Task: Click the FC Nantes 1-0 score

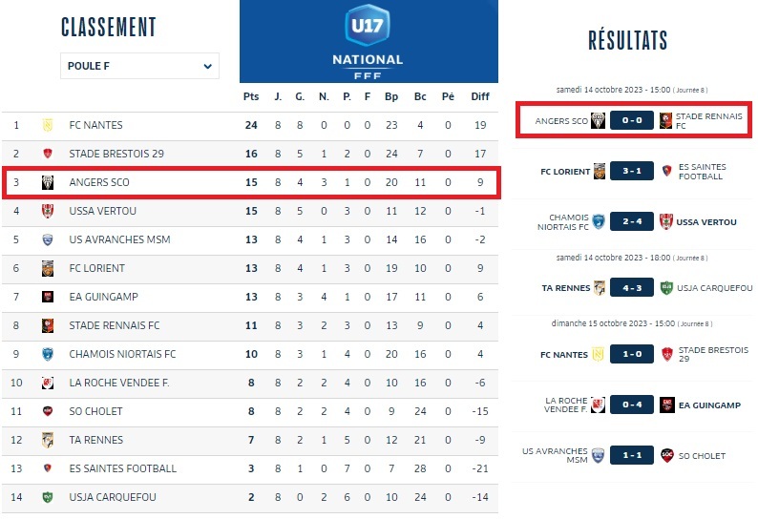Action: pos(633,355)
